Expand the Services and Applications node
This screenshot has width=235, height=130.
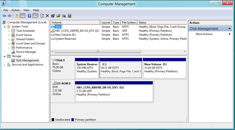tap(4, 65)
